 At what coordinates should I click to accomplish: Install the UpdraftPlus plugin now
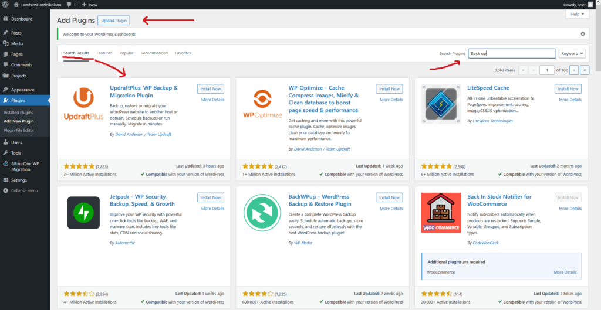[x=210, y=89]
